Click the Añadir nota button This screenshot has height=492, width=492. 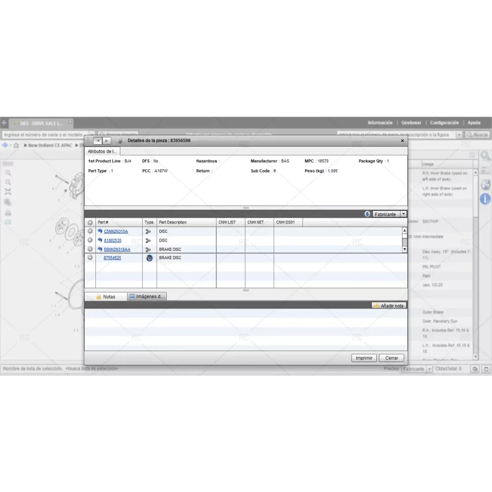coord(389,306)
